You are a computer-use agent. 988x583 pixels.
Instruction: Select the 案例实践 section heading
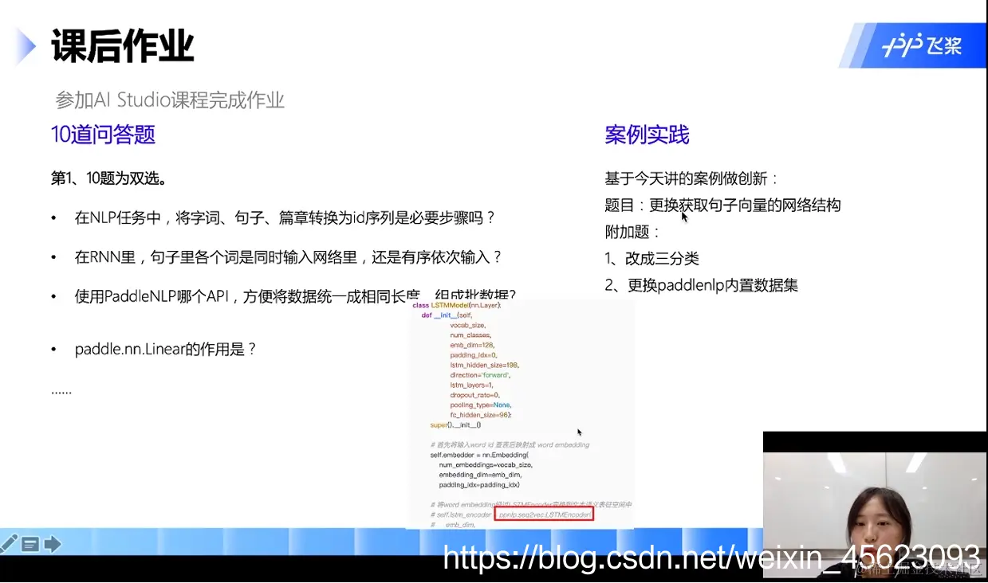coord(647,135)
